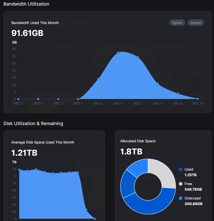Viewport: 214px width, 221px height.
Task: Click the Free legend gray dot
Action: pyautogui.click(x=181, y=184)
